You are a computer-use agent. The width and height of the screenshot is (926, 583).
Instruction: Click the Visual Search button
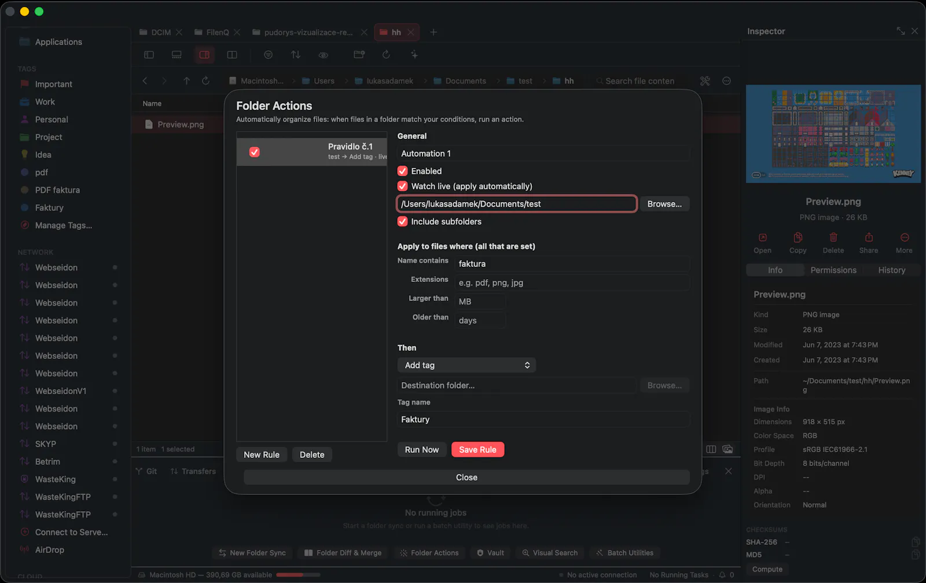(x=550, y=553)
